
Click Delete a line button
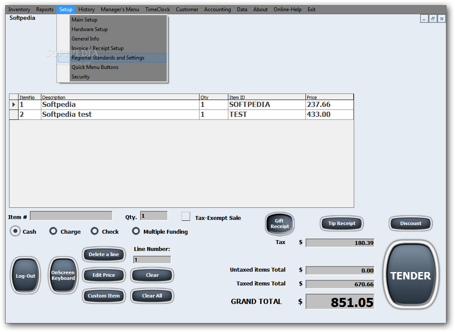pyautogui.click(x=104, y=254)
